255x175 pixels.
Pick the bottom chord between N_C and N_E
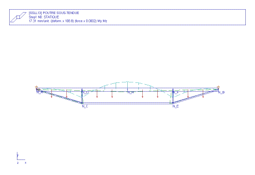[x=128, y=103]
